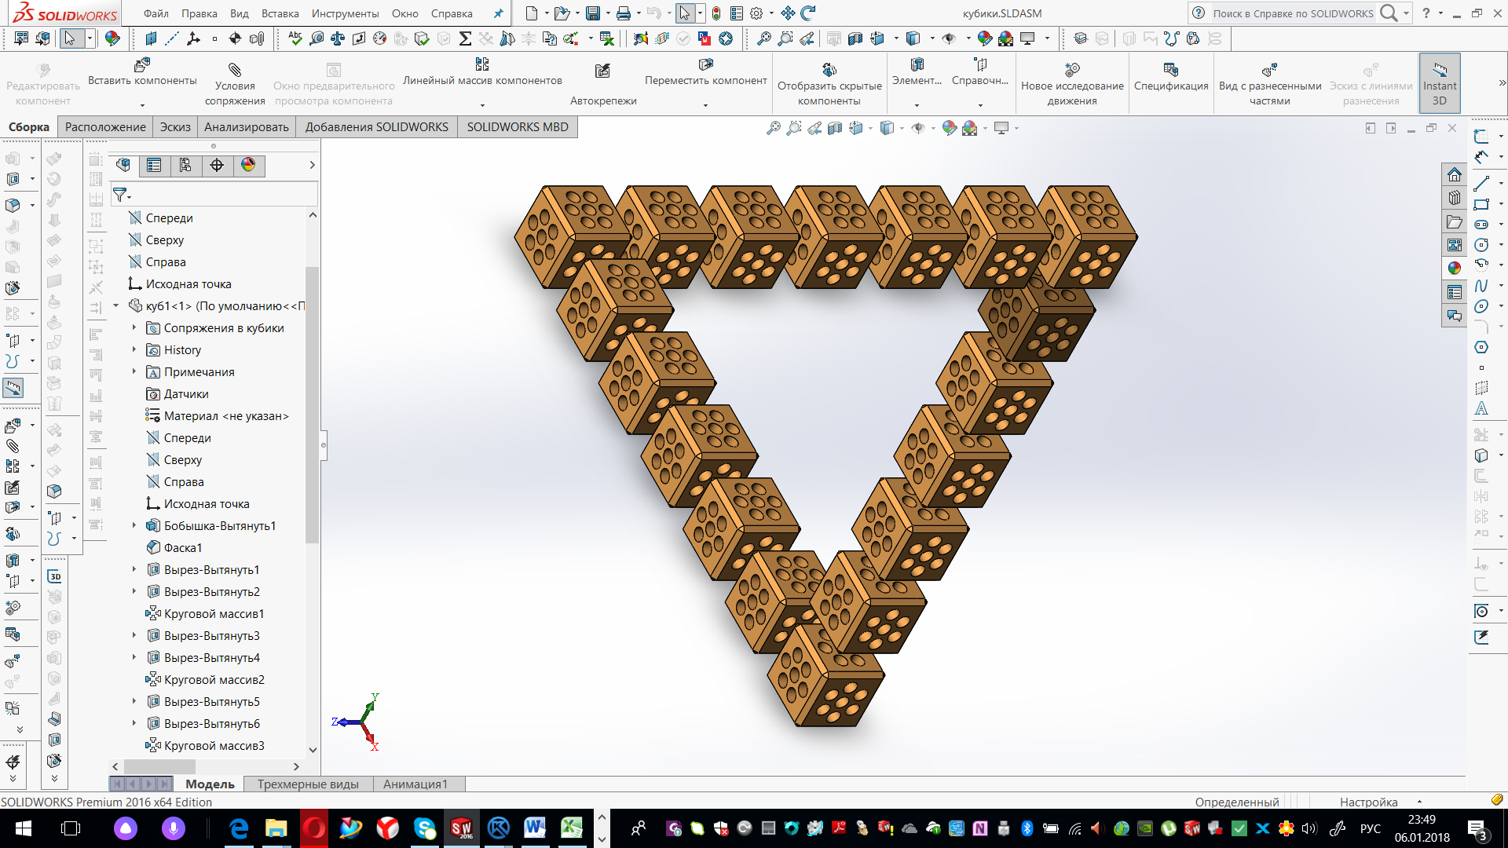The image size is (1508, 848).
Task: Click Insert Components icon (Вставить компоненты)
Action: [142, 65]
